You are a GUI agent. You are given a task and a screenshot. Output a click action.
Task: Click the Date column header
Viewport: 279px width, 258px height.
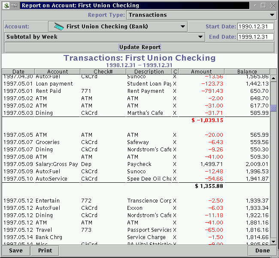tap(18, 71)
